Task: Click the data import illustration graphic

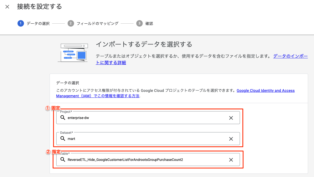Action: (x=73, y=53)
